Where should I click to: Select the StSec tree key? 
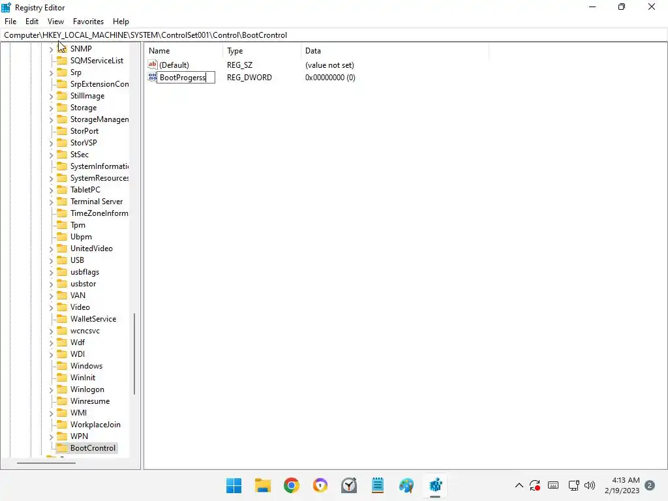click(x=79, y=154)
